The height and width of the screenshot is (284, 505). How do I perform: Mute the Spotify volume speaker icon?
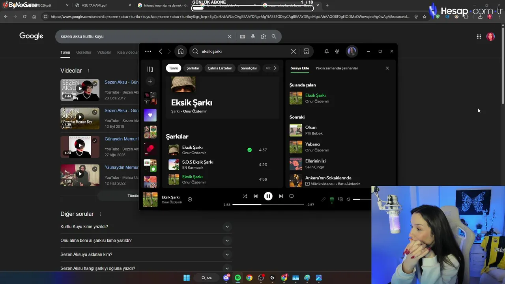pyautogui.click(x=348, y=200)
